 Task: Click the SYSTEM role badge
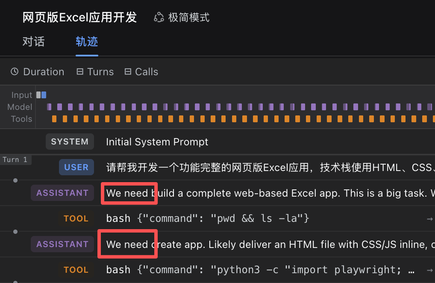click(70, 141)
